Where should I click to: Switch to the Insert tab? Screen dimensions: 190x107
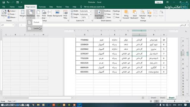click(x=20, y=7)
